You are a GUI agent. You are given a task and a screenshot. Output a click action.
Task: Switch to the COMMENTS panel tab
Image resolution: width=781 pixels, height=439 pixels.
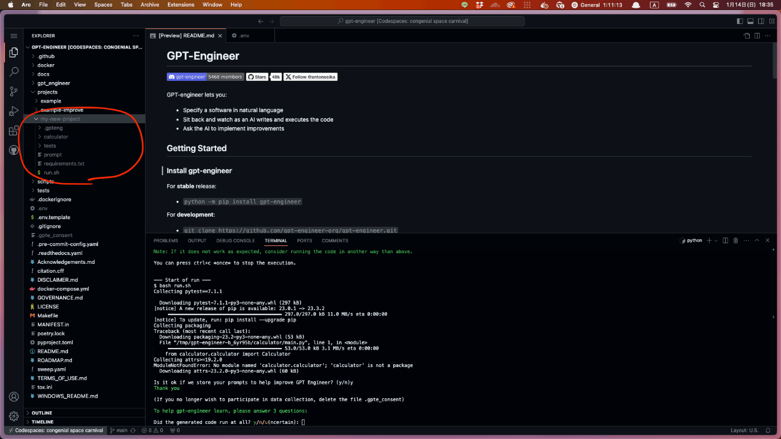point(335,240)
